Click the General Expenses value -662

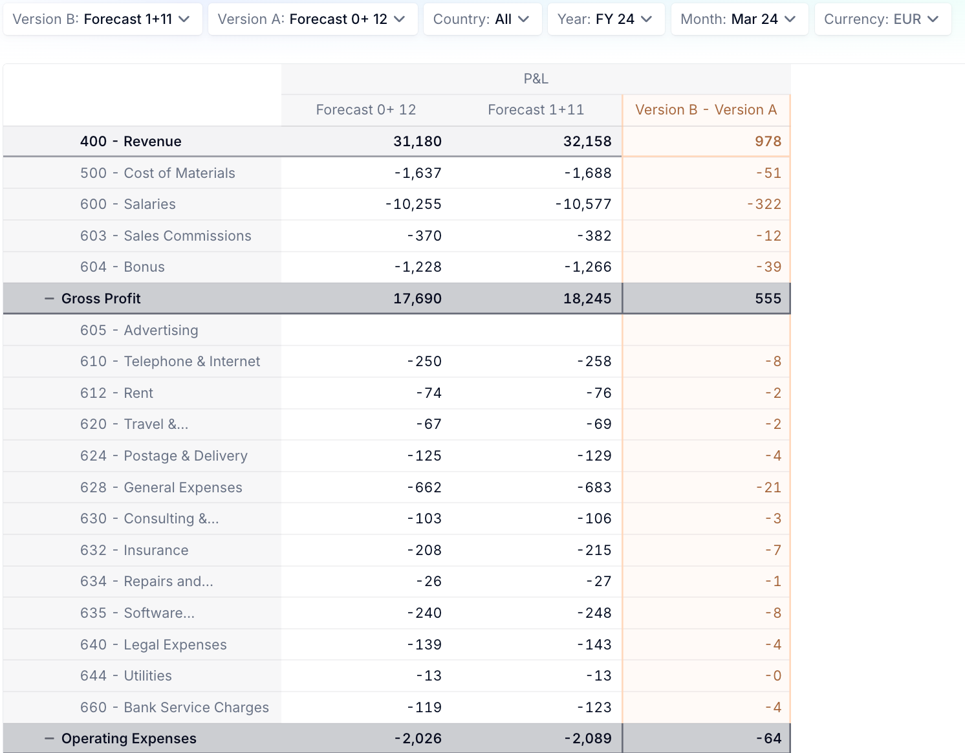(424, 488)
